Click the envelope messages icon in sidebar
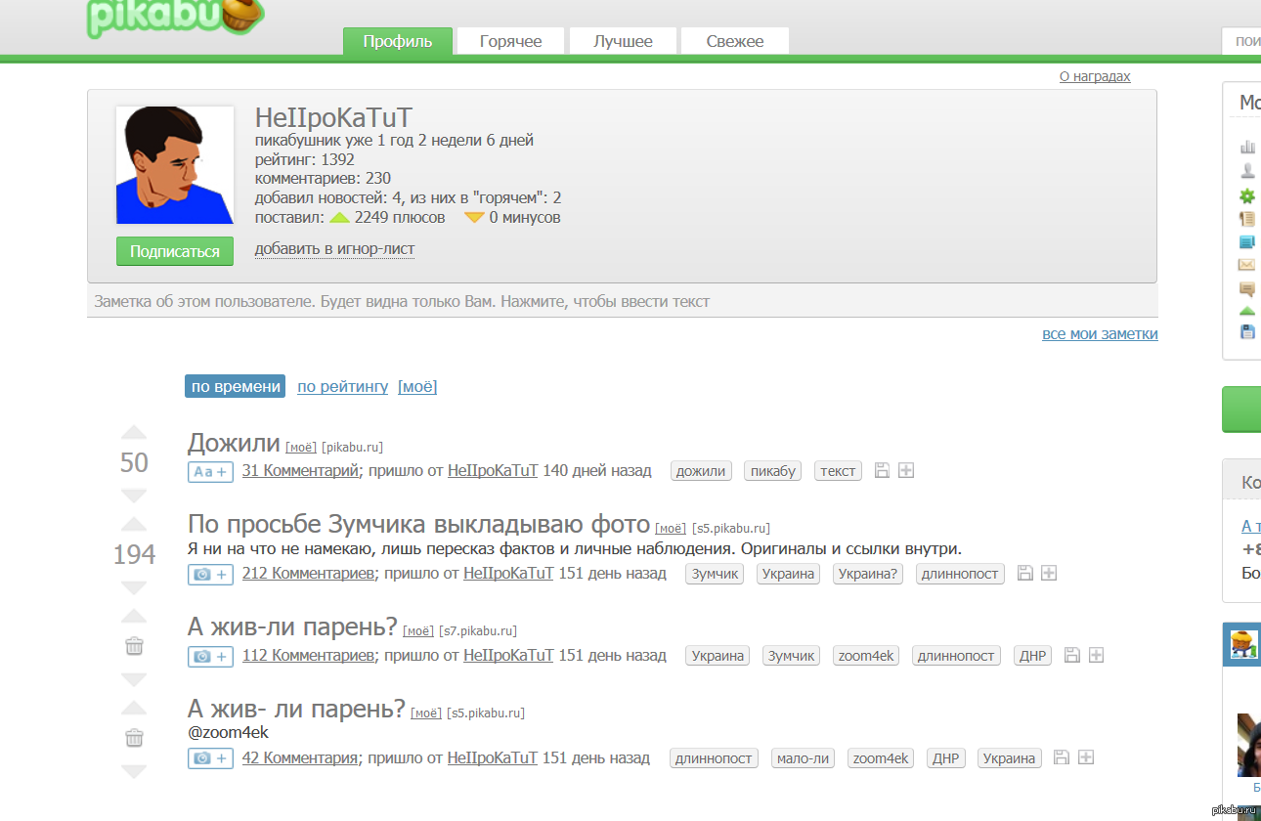The image size is (1261, 821). (x=1247, y=265)
